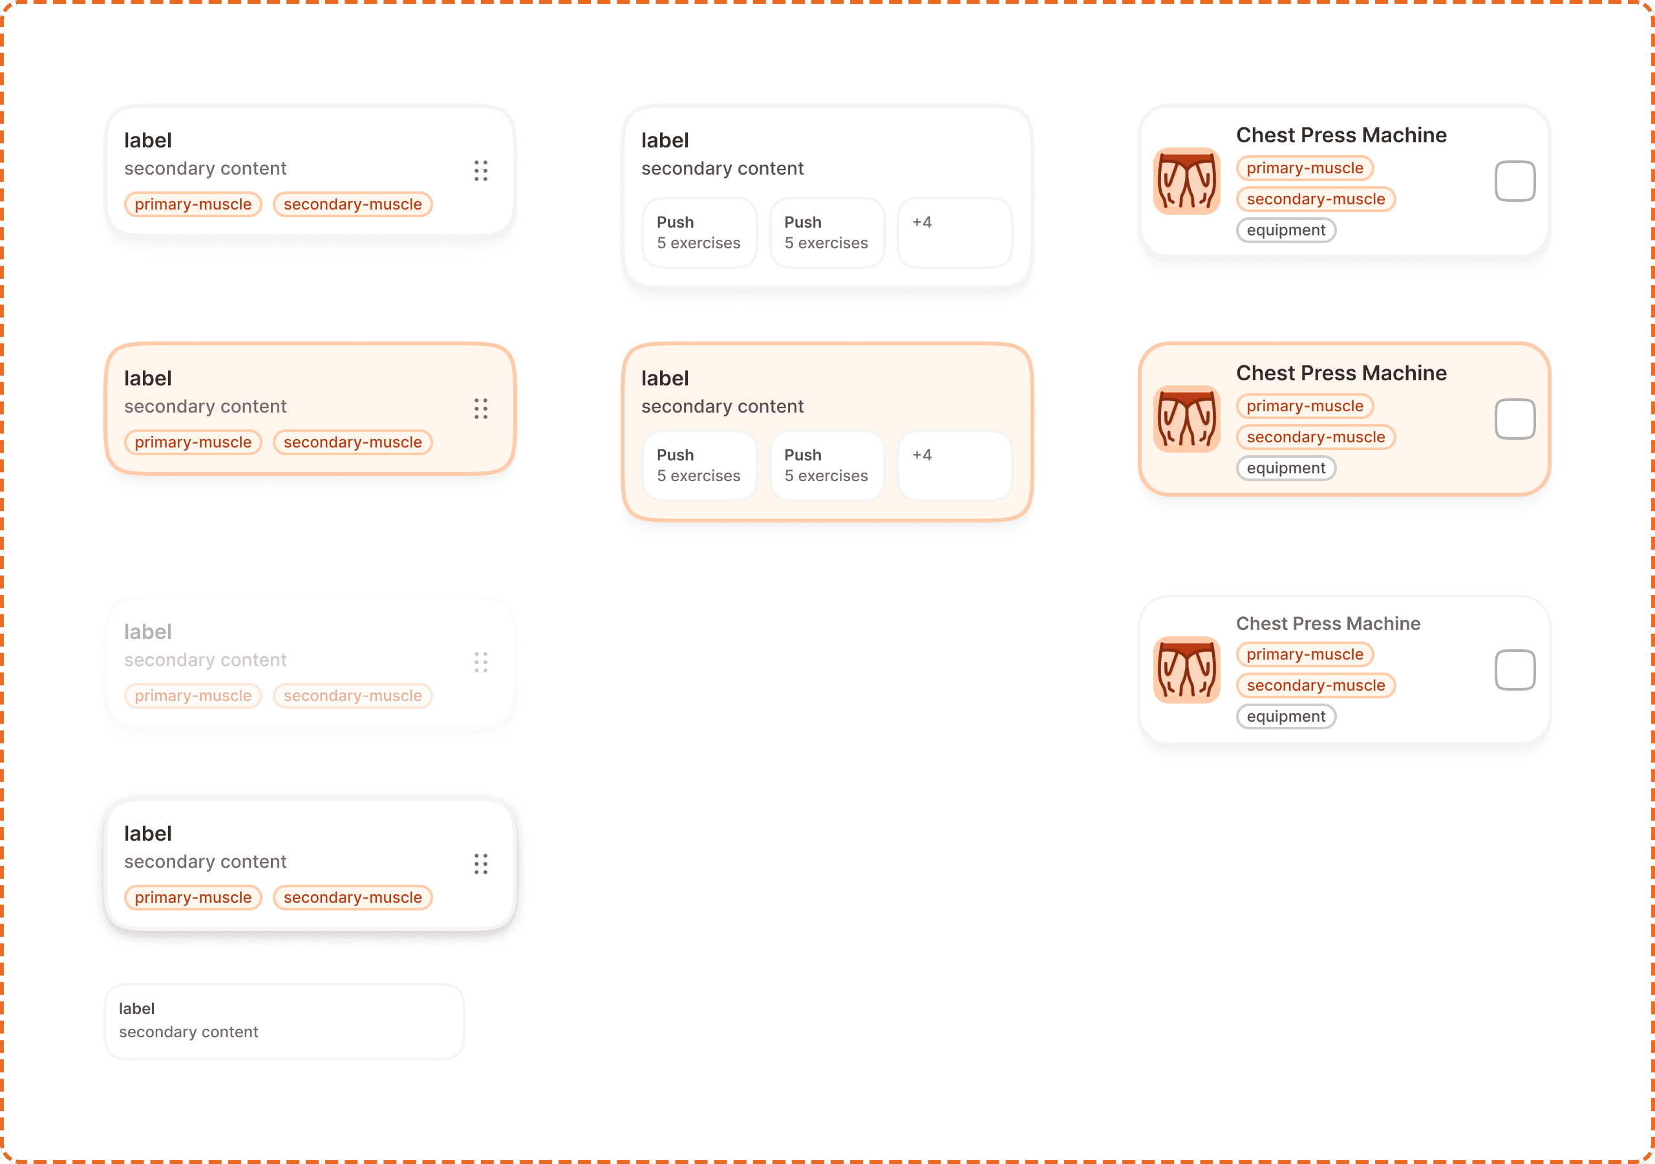Click primary-muscle tag in top-left card
Image resolution: width=1655 pixels, height=1164 pixels.
click(x=193, y=204)
